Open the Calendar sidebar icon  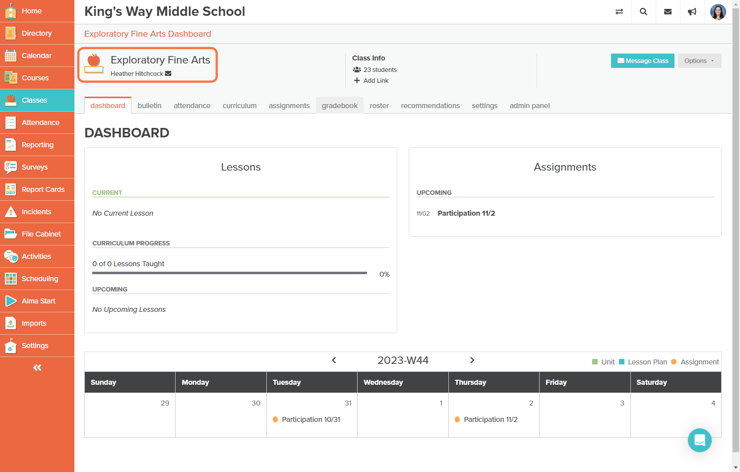click(11, 56)
